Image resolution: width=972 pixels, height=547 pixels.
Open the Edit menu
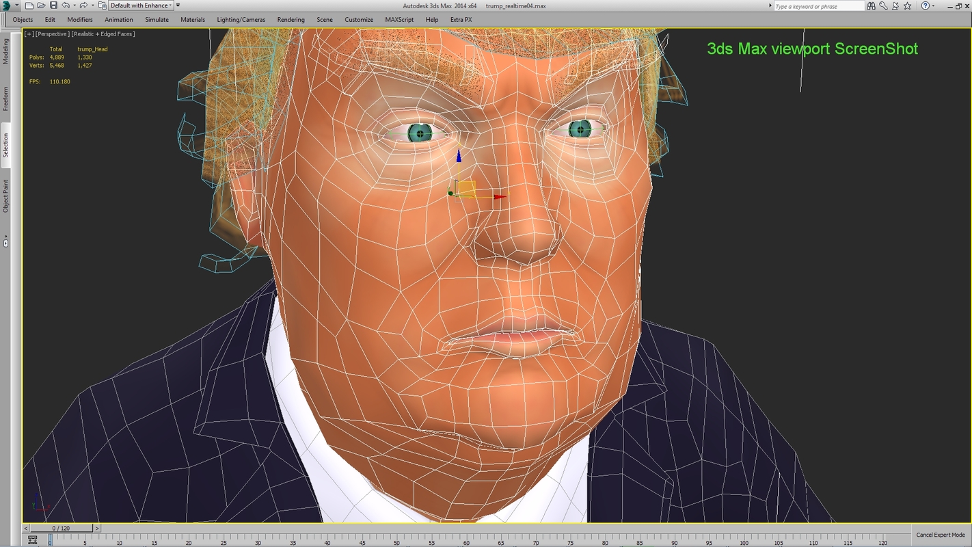[50, 20]
